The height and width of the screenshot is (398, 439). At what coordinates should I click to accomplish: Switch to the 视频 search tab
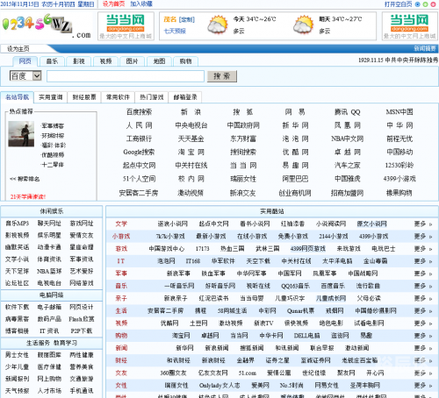click(x=105, y=61)
